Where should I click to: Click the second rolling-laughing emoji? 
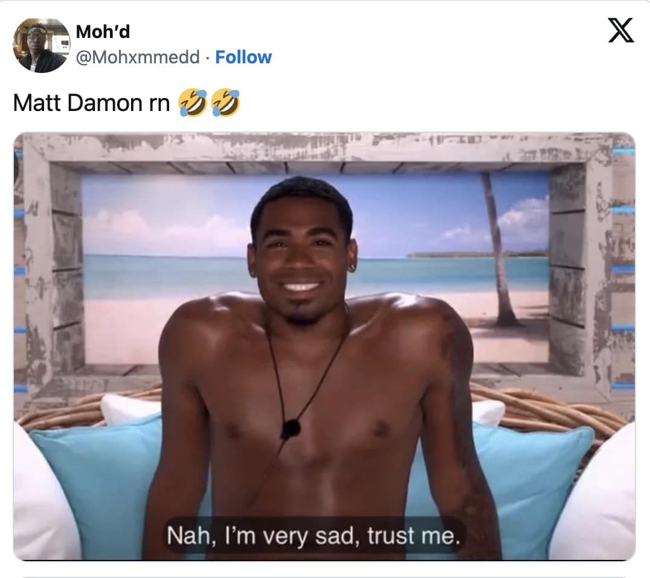coord(225,103)
